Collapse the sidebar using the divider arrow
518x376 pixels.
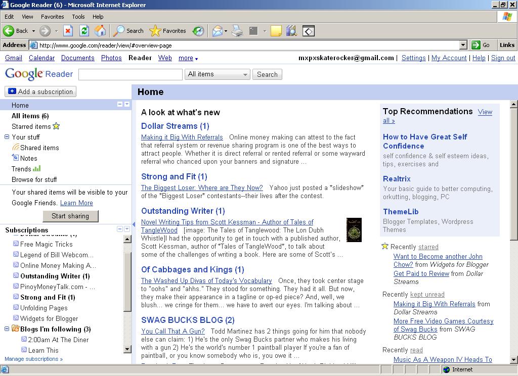click(x=134, y=224)
